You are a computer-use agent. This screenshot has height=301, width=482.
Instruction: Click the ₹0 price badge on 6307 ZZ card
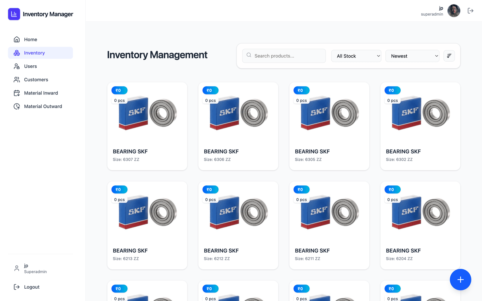pos(120,90)
